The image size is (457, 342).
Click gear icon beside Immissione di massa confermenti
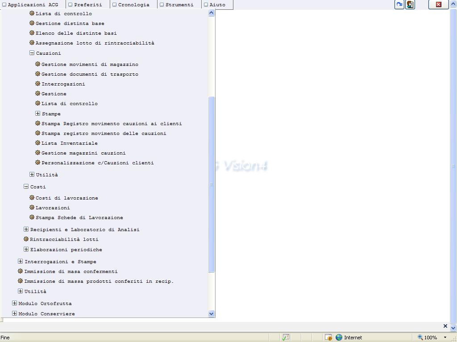click(x=20, y=271)
